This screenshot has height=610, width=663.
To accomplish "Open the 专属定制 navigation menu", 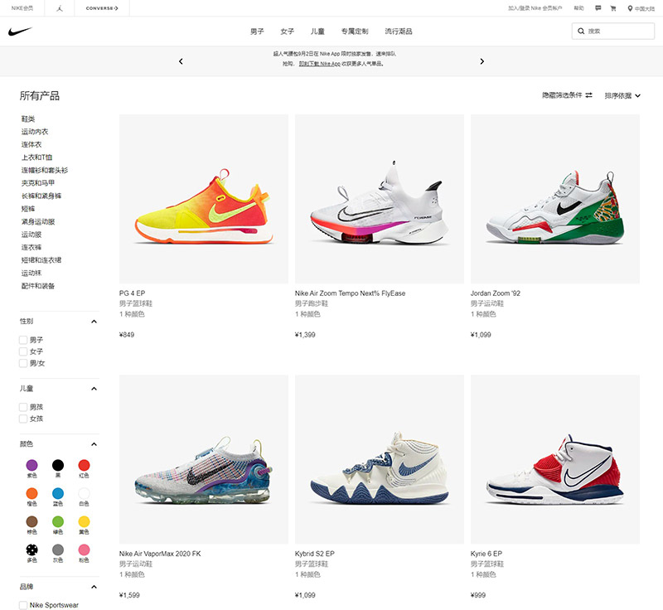I will pos(355,31).
